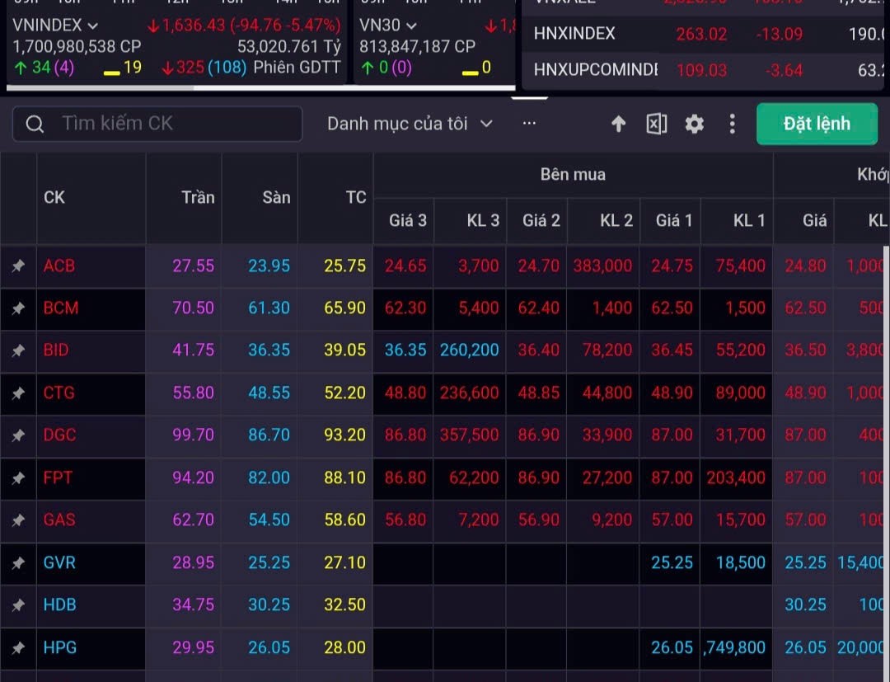The width and height of the screenshot is (890, 682).
Task: Toggle the pin icon for GAS row
Action: [x=18, y=520]
